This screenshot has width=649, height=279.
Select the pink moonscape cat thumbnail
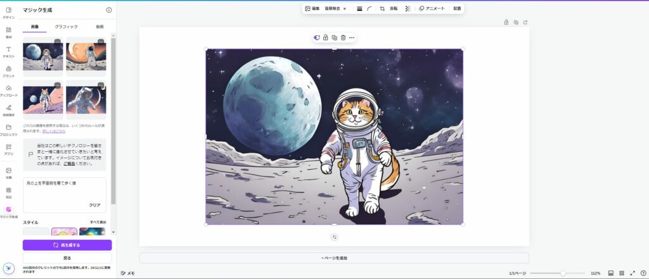[x=43, y=99]
